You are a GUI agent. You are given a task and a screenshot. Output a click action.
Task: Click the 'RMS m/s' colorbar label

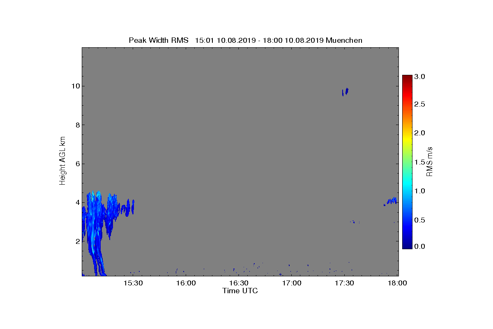[430, 161]
